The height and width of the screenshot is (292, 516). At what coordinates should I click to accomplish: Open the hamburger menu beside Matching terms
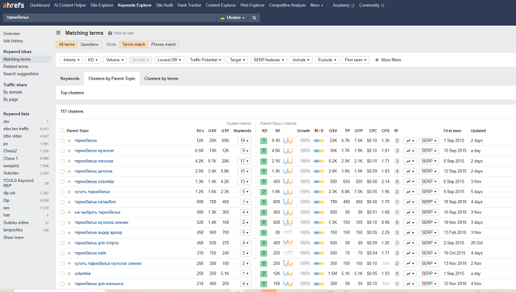pos(58,33)
